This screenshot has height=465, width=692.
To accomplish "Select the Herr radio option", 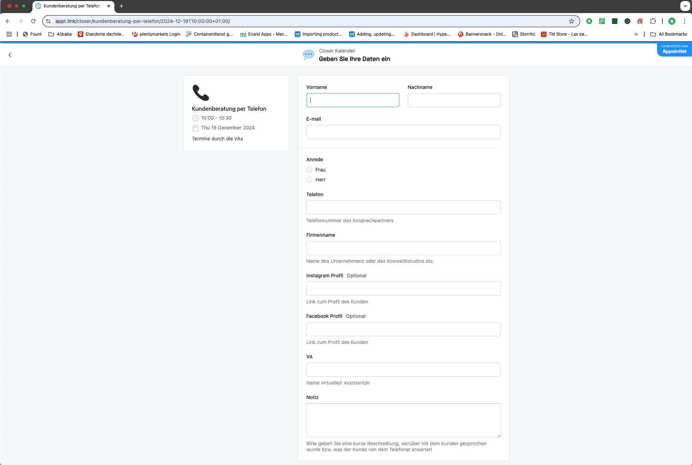I will pos(309,180).
